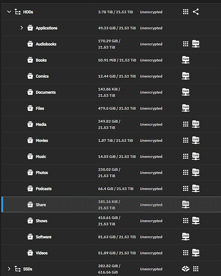Click the 66.4 GiB usage value
The height and width of the screenshot is (276, 221).
(105, 189)
